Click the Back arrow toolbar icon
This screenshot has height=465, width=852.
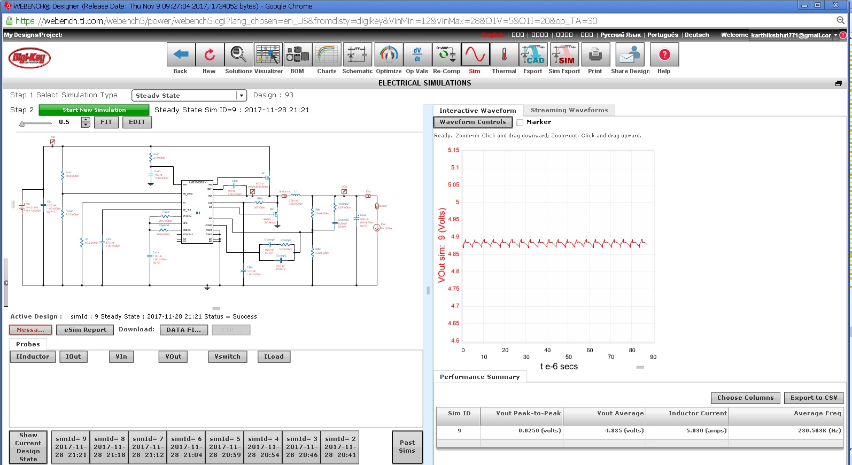tap(181, 55)
